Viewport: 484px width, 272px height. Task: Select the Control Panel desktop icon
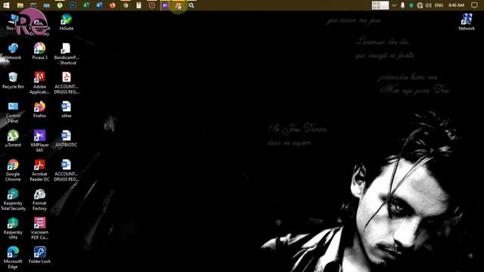(13, 113)
